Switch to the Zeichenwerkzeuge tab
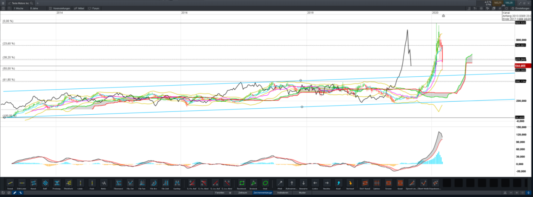 coord(263,193)
